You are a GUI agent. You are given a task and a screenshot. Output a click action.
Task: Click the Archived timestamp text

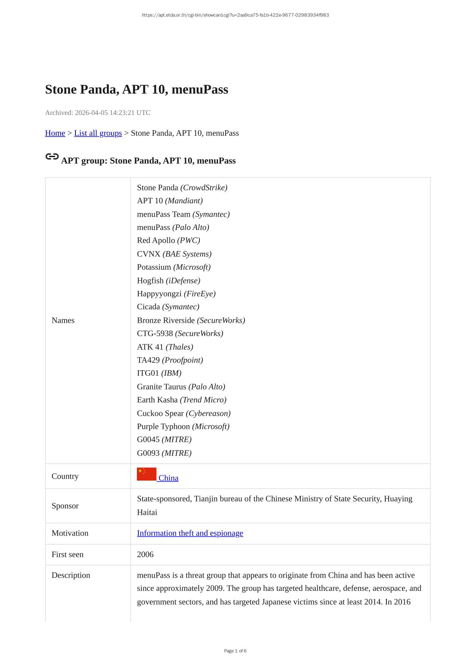pyautogui.click(x=98, y=113)
